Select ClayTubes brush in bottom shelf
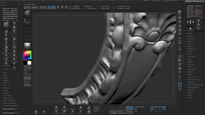This screenshot has width=205, height=115. [x=56, y=108]
